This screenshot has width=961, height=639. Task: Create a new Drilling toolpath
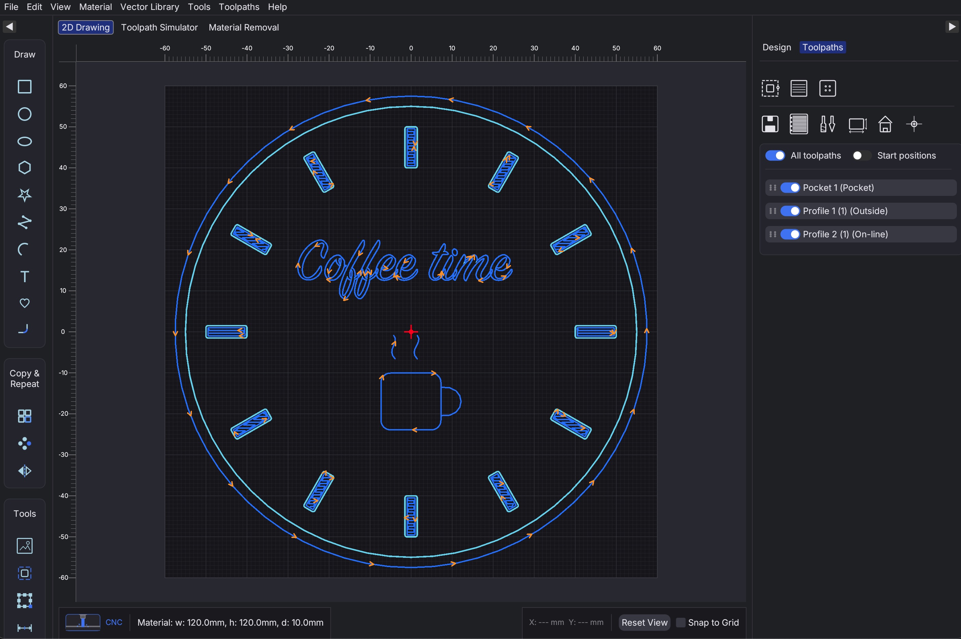pos(828,88)
